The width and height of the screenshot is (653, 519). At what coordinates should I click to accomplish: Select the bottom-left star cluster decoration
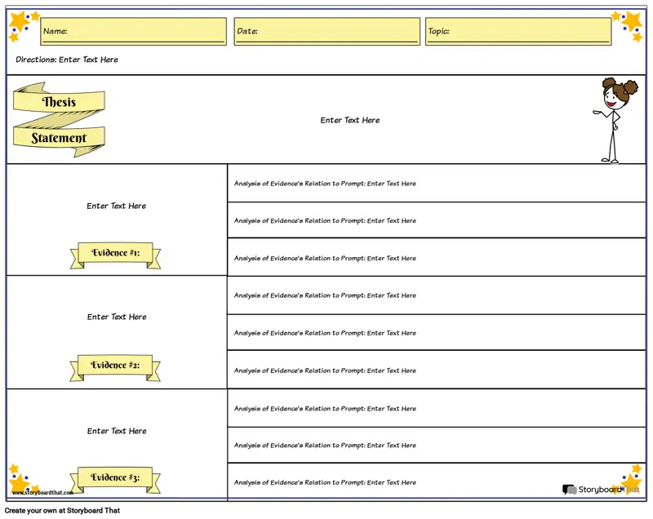click(x=20, y=480)
